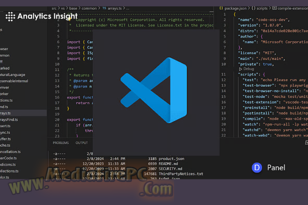Click line number 10 in package.json gutter
The width and height of the screenshot is (308, 205).
tap(224, 64)
